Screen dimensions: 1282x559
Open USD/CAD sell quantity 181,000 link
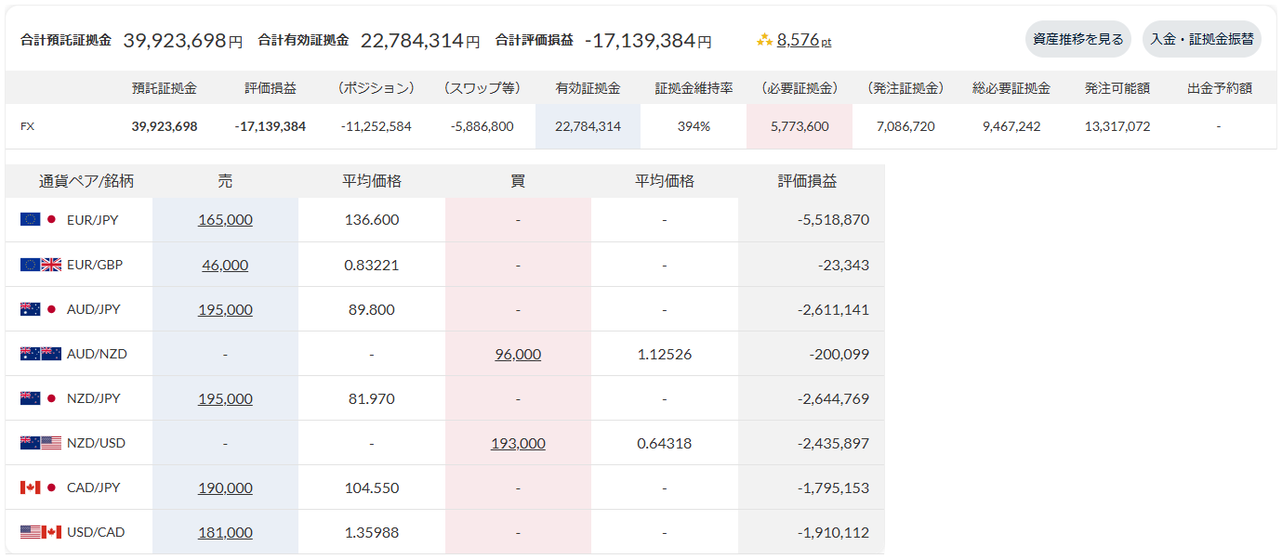(225, 532)
